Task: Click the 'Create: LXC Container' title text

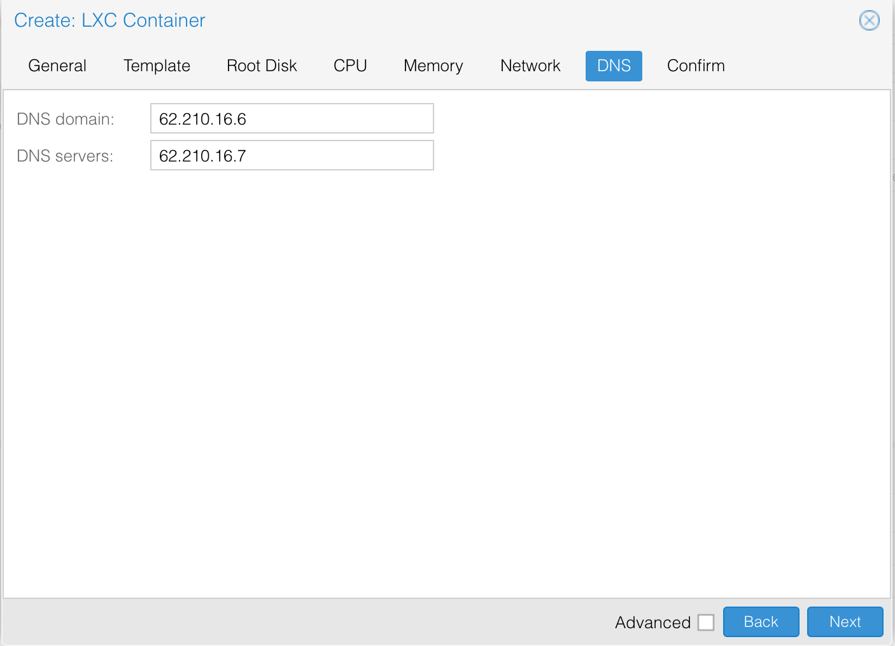Action: pyautogui.click(x=109, y=20)
